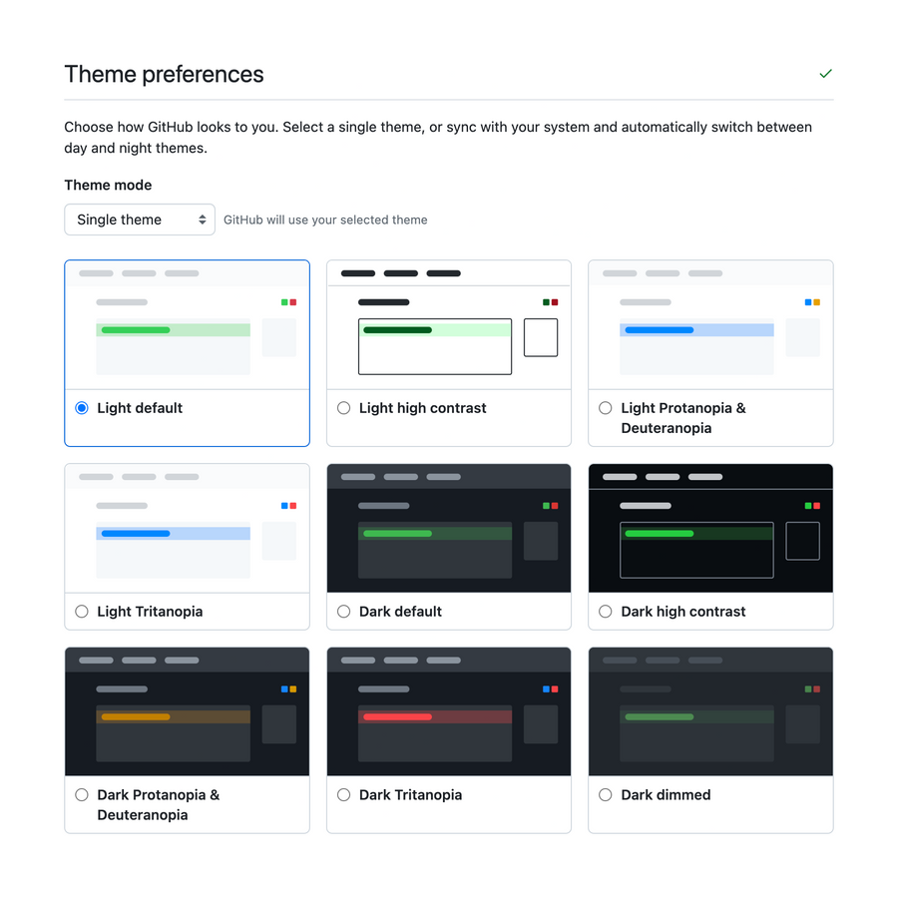This screenshot has height=898, width=898.
Task: Click the green checkmark saved indicator
Action: (x=826, y=73)
